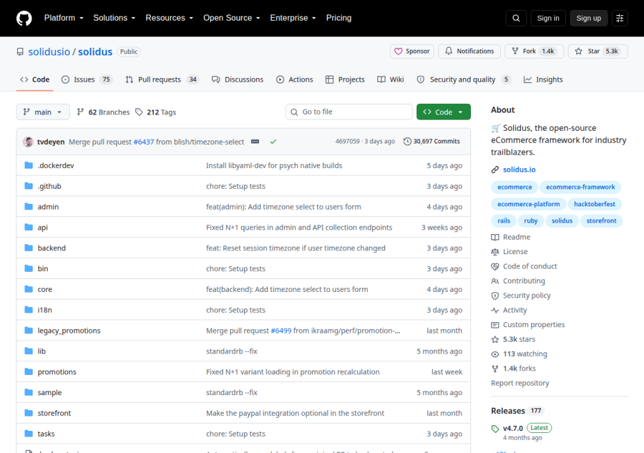Expand the Solutions dropdown menu
Viewport: 644px width, 453px height.
point(114,18)
